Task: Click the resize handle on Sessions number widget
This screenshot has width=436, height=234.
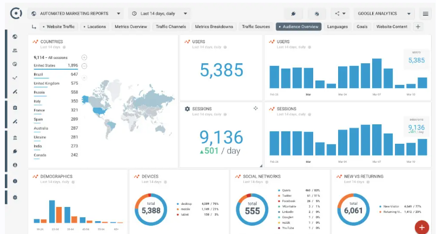Action: tap(261, 165)
